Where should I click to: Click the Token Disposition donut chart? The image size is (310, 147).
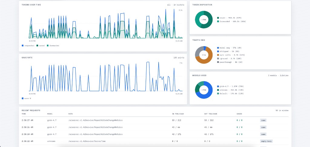[204, 20]
